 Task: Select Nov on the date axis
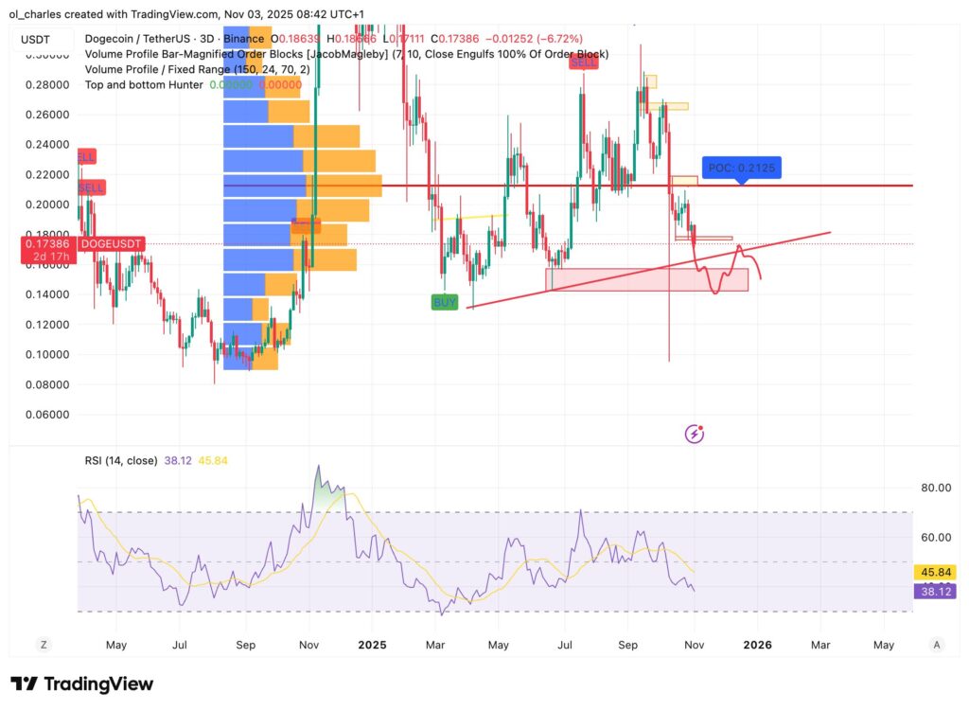pyautogui.click(x=694, y=644)
